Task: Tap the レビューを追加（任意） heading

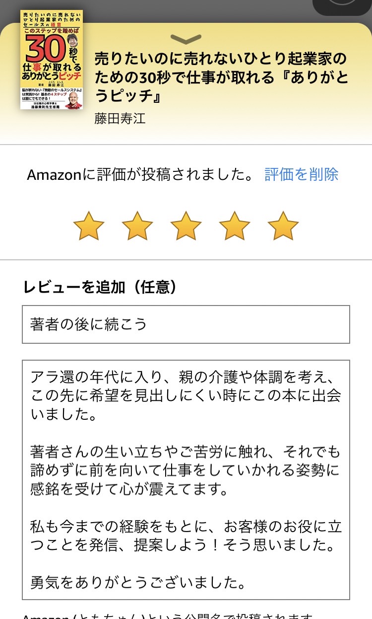Action: [x=100, y=287]
